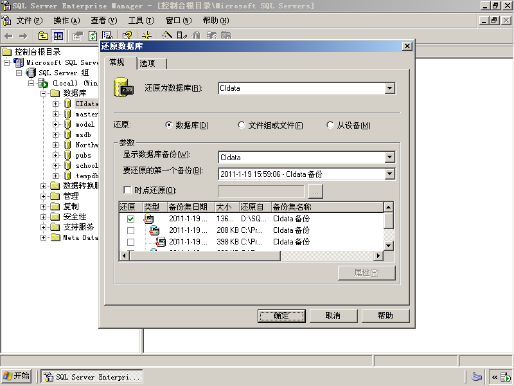Expand the model database node
This screenshot has width=514, height=386.
coord(55,124)
